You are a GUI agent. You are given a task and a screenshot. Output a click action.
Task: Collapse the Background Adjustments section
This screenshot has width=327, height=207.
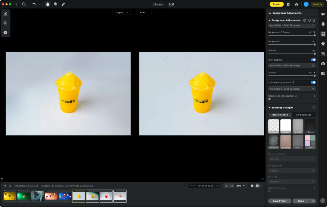270,20
